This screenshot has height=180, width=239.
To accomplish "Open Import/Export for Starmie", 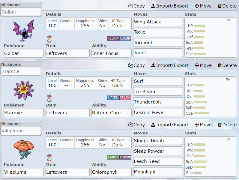I will click(x=170, y=65).
